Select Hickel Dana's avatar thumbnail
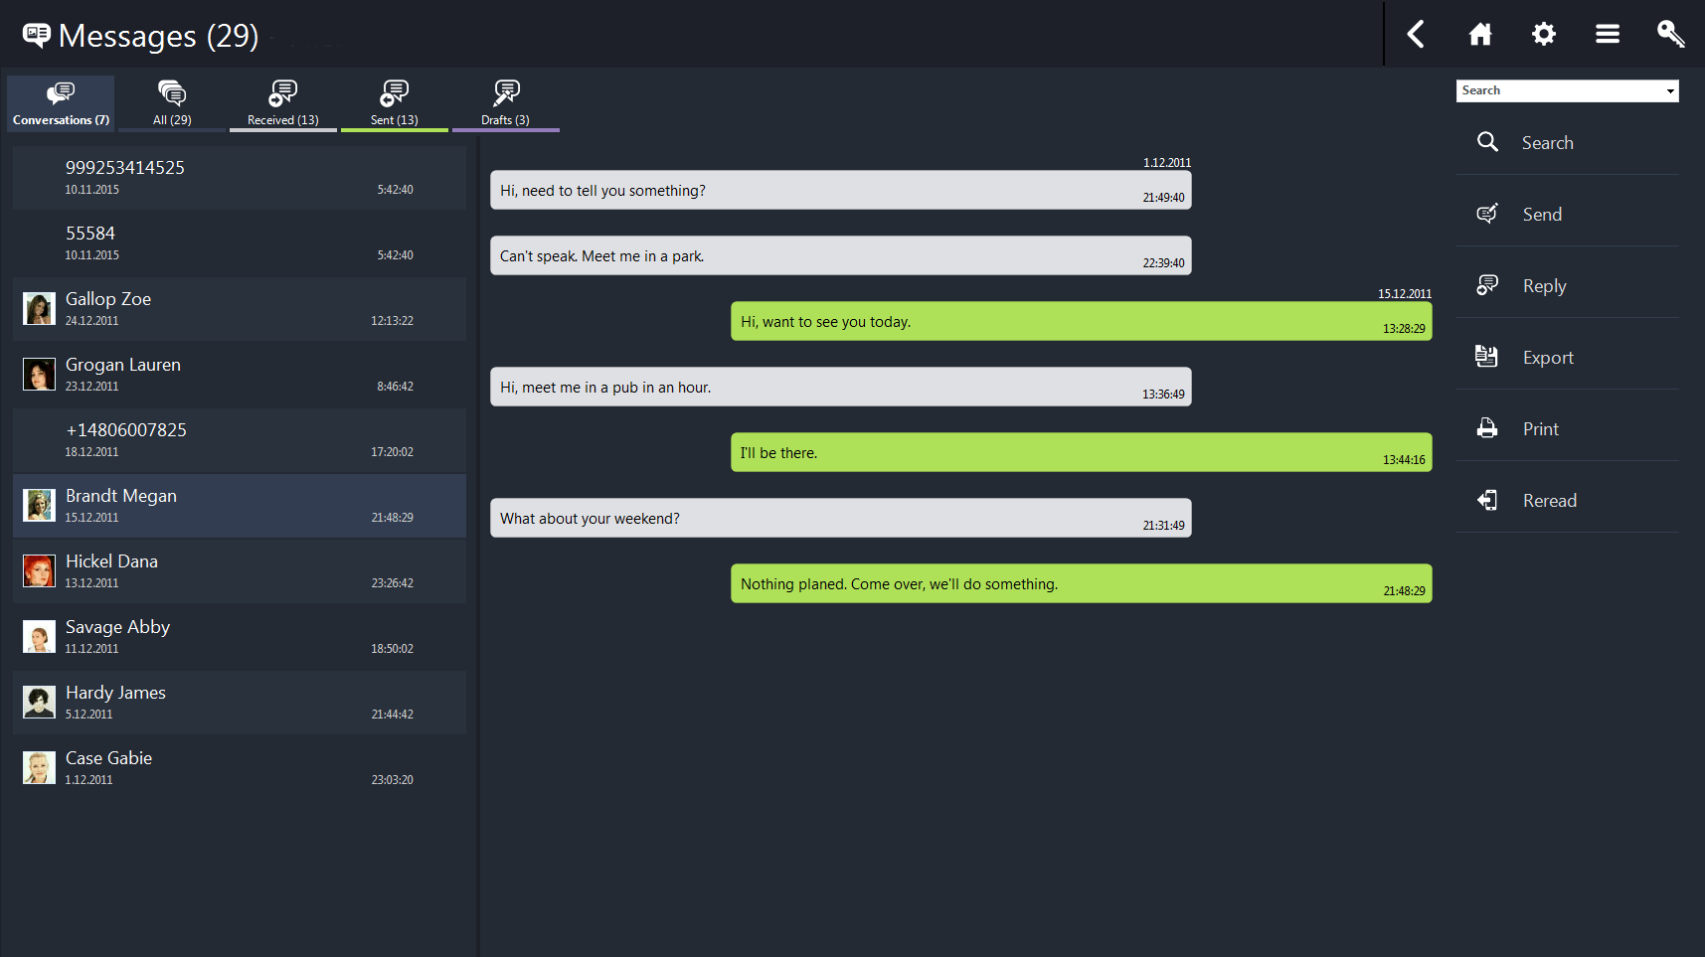The width and height of the screenshot is (1705, 957). point(39,571)
